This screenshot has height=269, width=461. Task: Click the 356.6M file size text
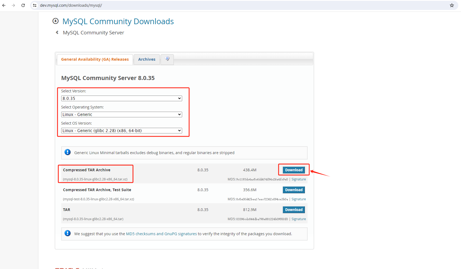[x=250, y=190]
